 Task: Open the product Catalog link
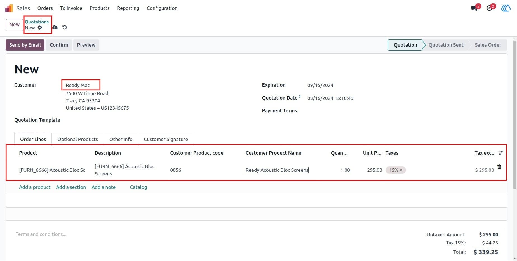[138, 187]
